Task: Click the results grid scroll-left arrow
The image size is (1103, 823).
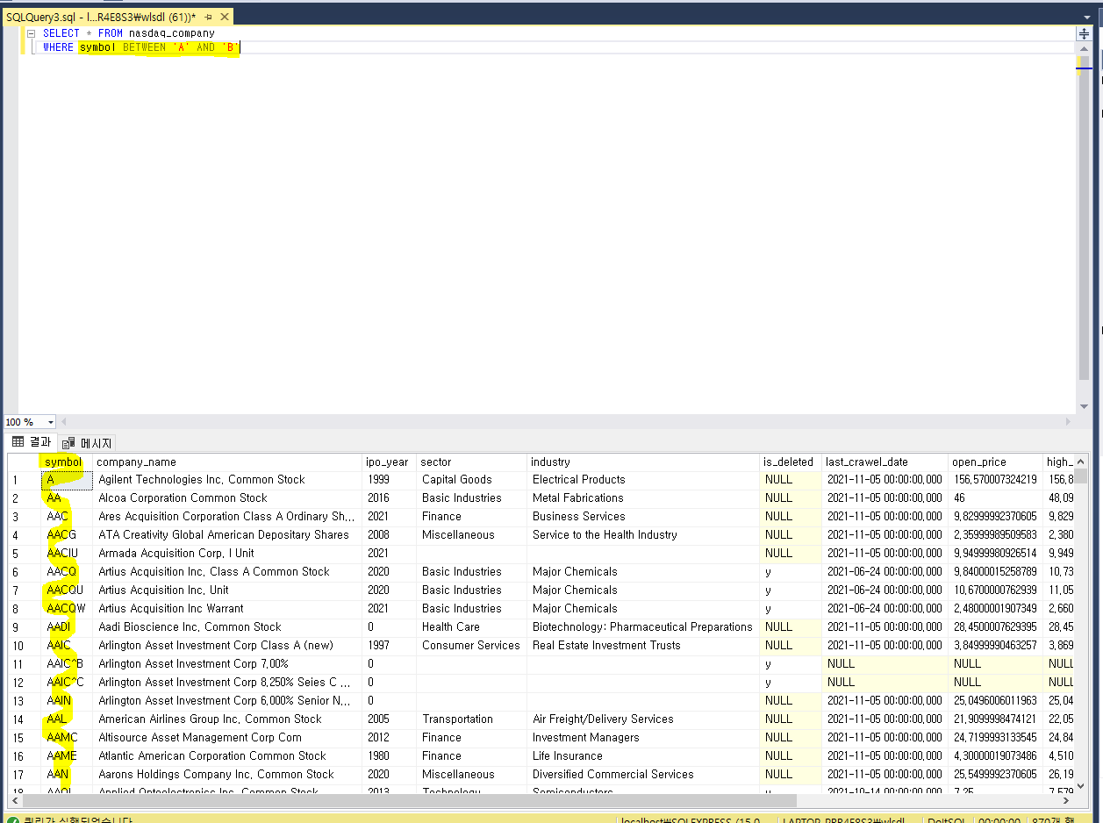Action: pos(15,800)
